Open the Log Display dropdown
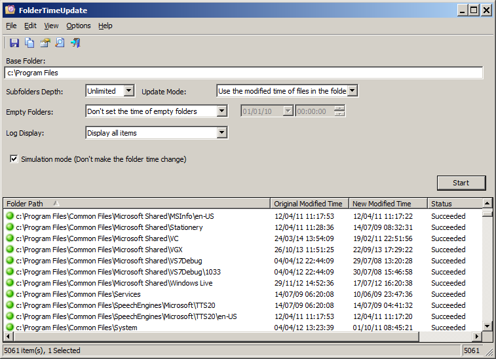The image size is (496, 359). [221, 133]
